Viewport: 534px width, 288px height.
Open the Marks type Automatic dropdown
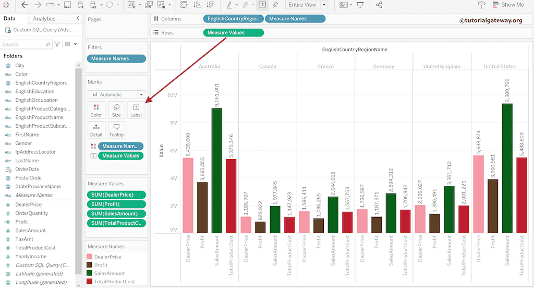point(116,94)
